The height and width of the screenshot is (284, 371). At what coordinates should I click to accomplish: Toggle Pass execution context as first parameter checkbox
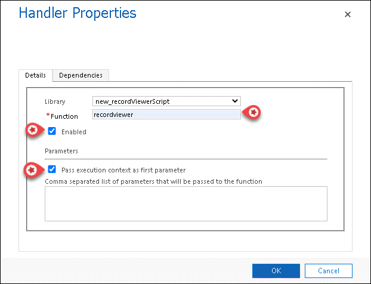(x=52, y=169)
